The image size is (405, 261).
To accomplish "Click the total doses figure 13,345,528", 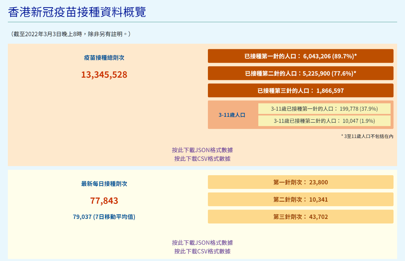I will click(x=104, y=75).
